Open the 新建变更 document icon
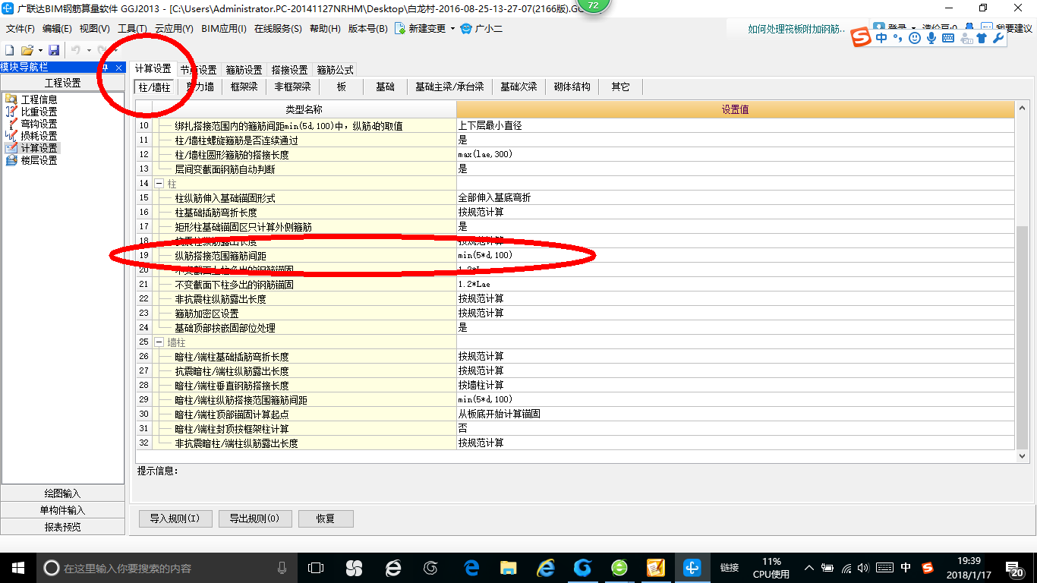The image size is (1037, 583). coord(402,29)
